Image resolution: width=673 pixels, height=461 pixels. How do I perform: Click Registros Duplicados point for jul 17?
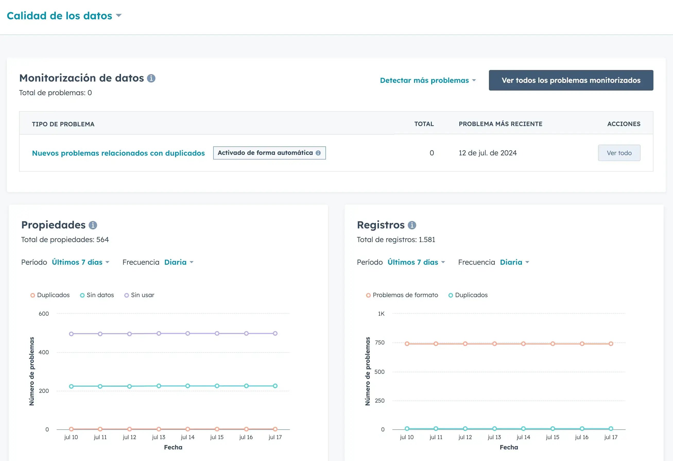(x=611, y=429)
